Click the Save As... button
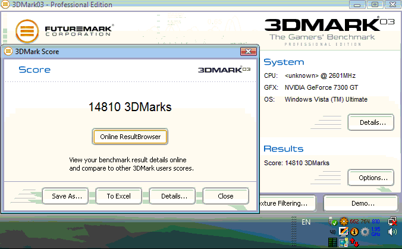 (x=66, y=196)
